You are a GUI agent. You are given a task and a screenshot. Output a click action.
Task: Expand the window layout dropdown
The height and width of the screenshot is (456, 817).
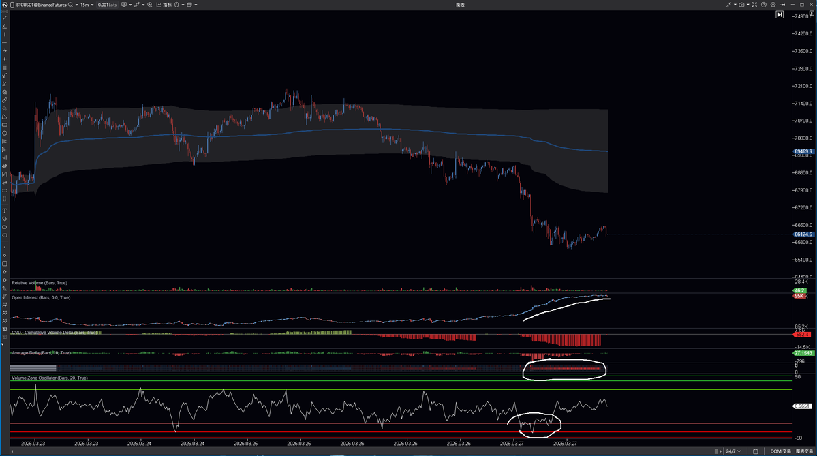coord(196,5)
